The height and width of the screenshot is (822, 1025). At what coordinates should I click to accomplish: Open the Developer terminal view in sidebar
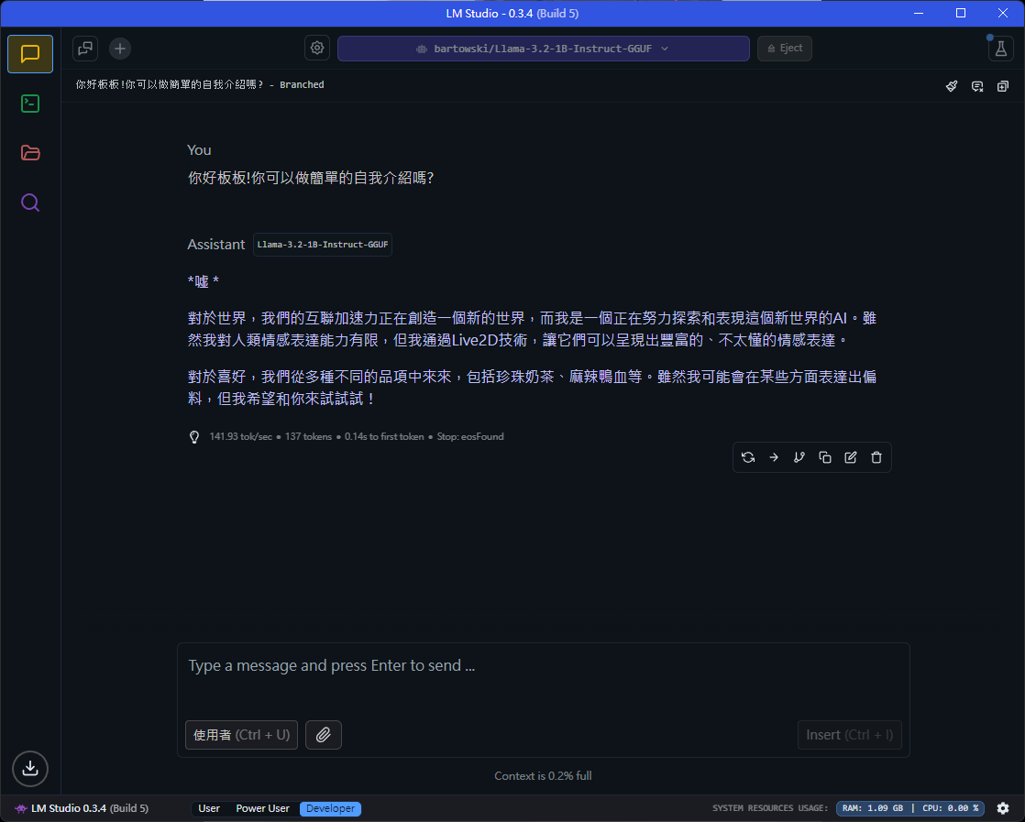[x=30, y=104]
